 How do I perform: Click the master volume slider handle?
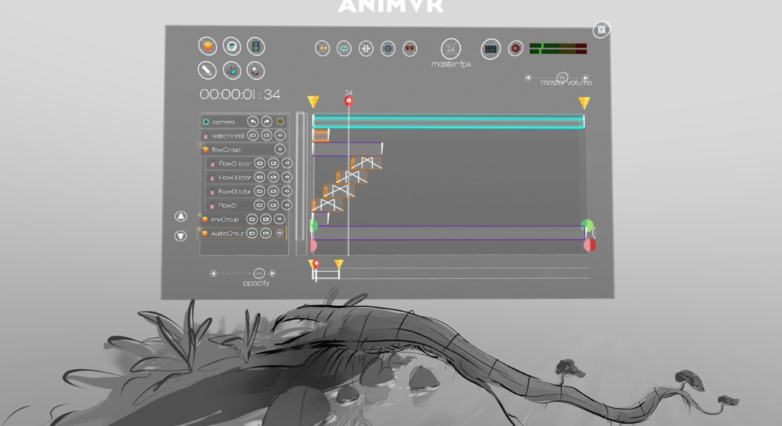pyautogui.click(x=562, y=78)
